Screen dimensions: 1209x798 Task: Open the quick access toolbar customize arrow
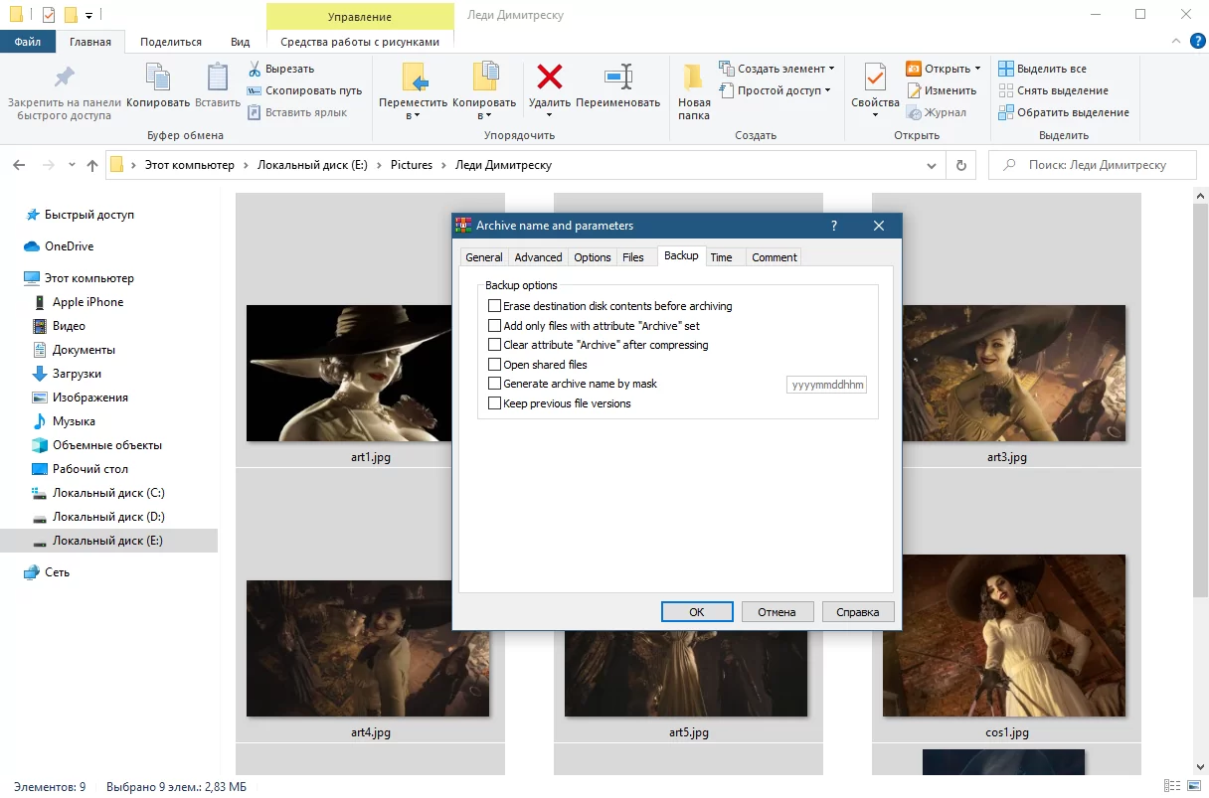coord(88,15)
